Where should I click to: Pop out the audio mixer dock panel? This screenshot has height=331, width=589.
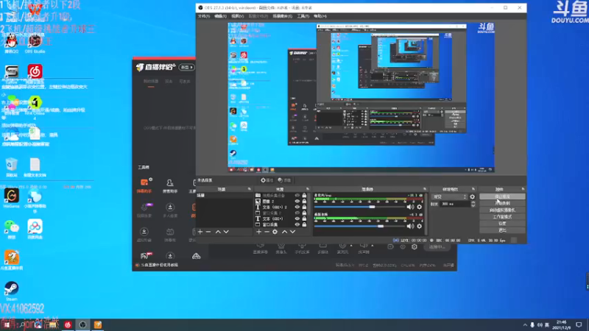(425, 189)
